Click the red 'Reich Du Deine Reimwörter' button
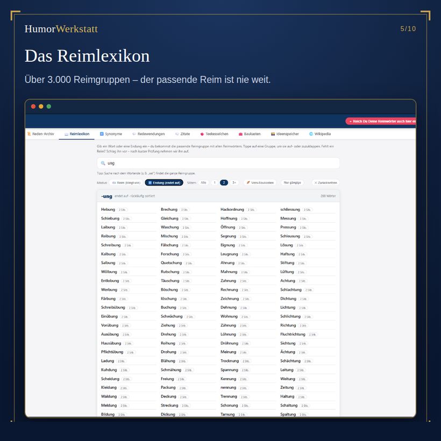Screen dimensions: 441x441 [x=381, y=121]
